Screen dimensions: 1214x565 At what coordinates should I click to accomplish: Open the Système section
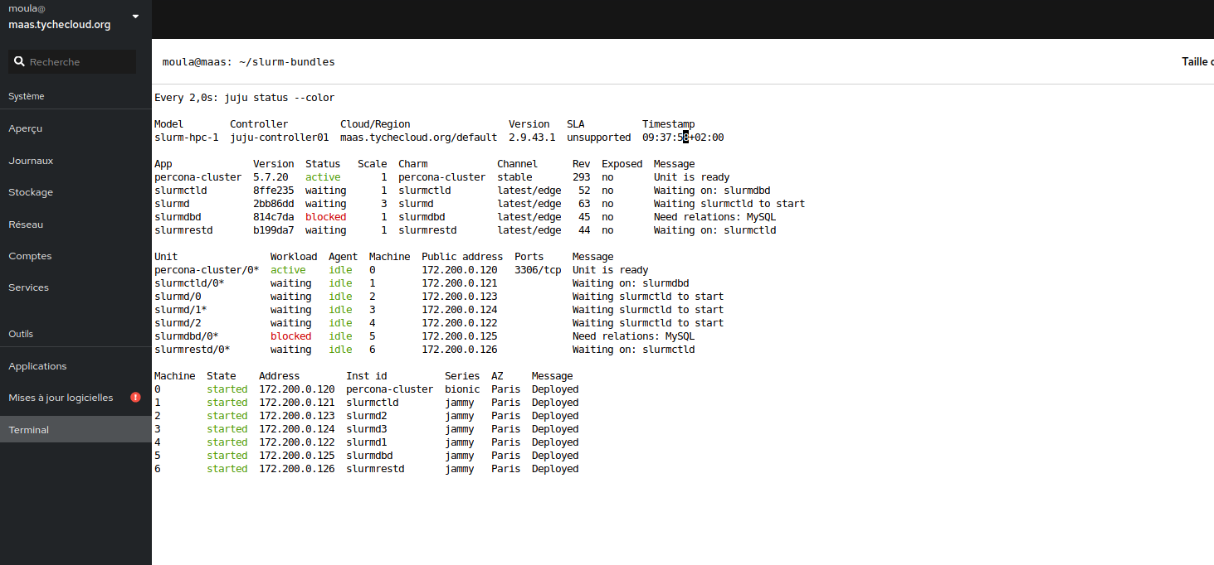(27, 95)
